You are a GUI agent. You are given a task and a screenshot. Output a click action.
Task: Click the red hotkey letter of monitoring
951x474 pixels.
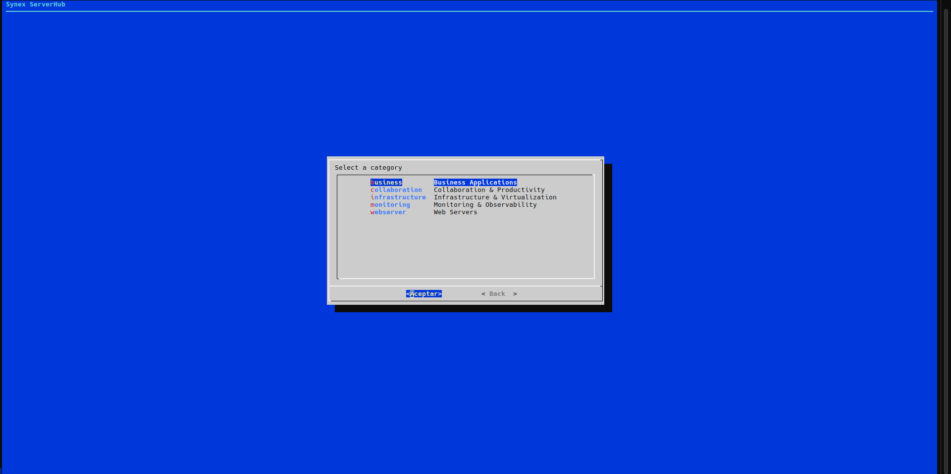(372, 205)
